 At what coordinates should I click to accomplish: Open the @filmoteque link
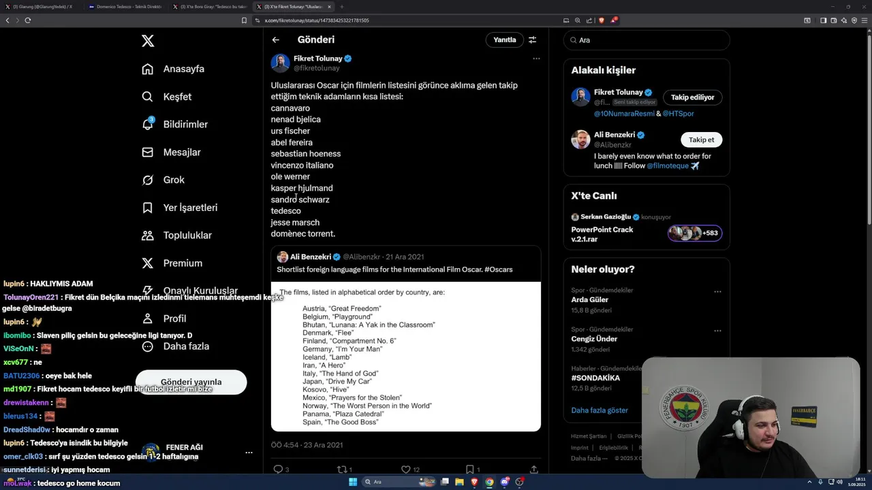[x=667, y=166]
